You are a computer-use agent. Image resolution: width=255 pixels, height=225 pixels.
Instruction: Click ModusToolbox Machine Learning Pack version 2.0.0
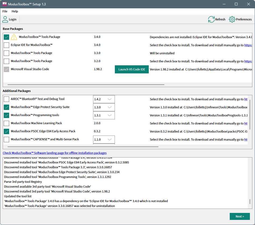(97, 123)
